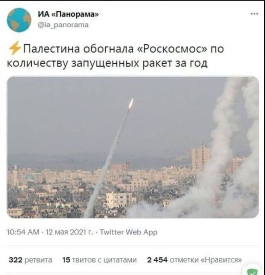The width and height of the screenshot is (265, 275).
Task: Open the @ia_panorama handle
Action: click(x=63, y=25)
